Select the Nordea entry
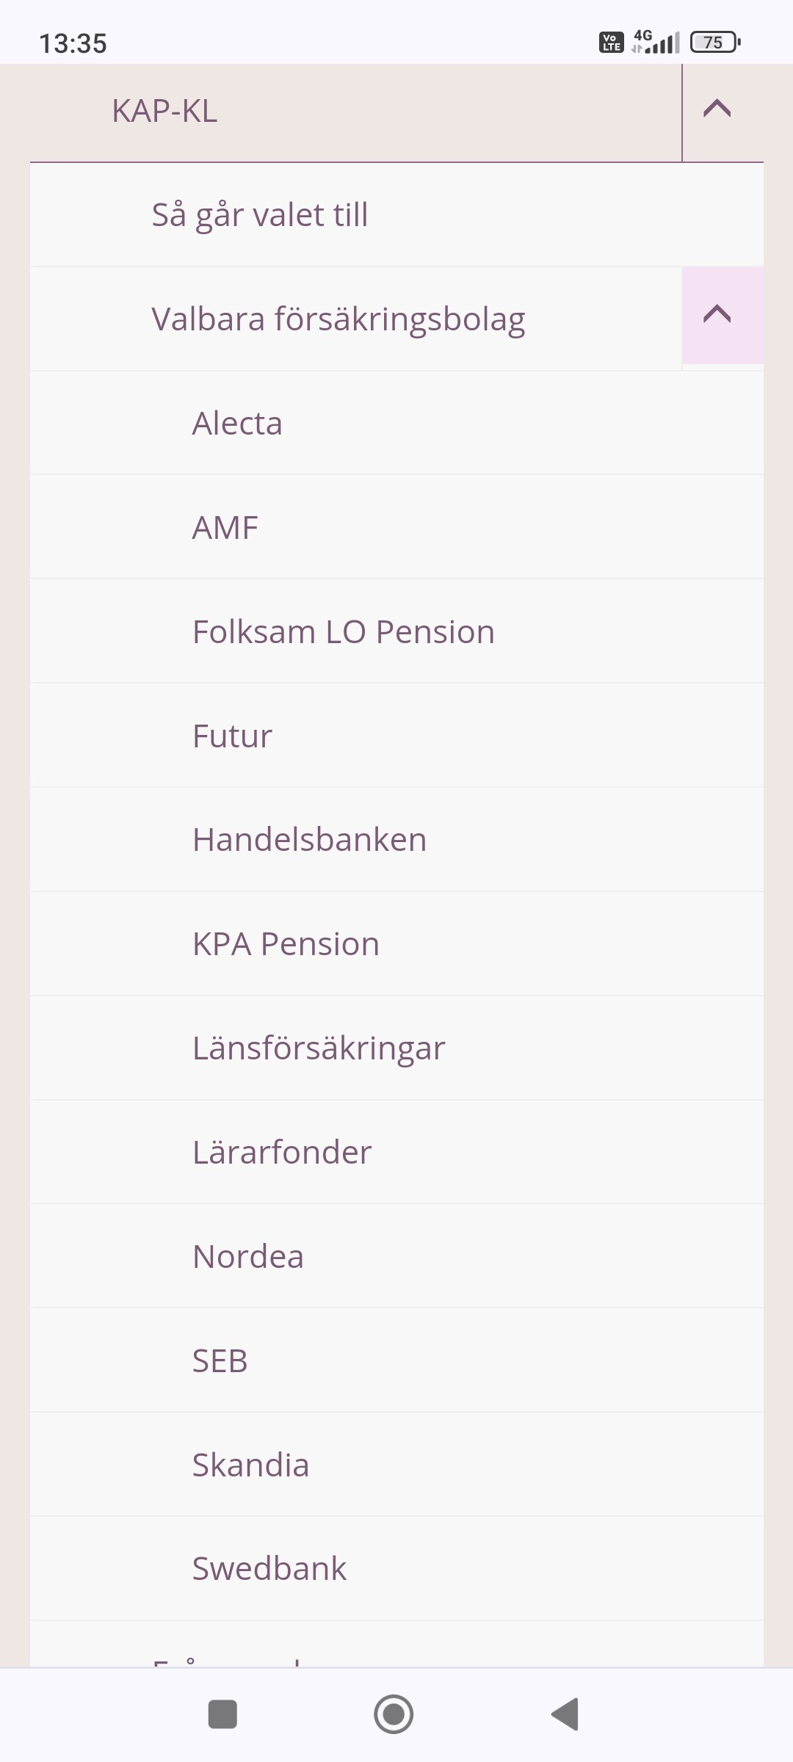Image resolution: width=793 pixels, height=1762 pixels. (x=248, y=1257)
